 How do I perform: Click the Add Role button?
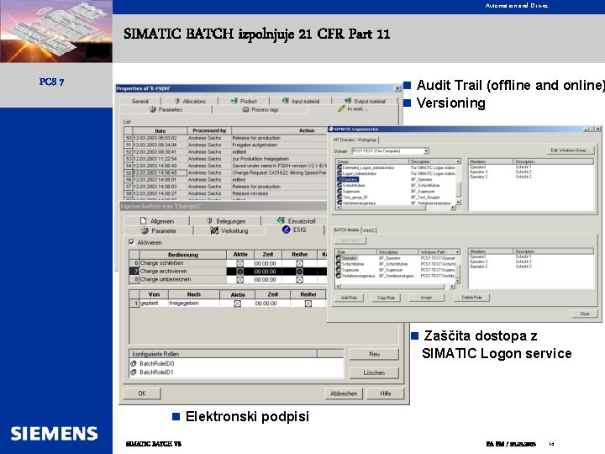(x=350, y=298)
